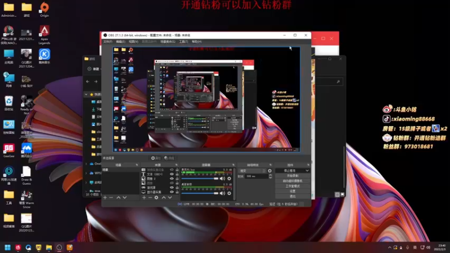The image size is (450, 253).
Task: Open the Administrator folder on desktop
Action: coord(8,9)
